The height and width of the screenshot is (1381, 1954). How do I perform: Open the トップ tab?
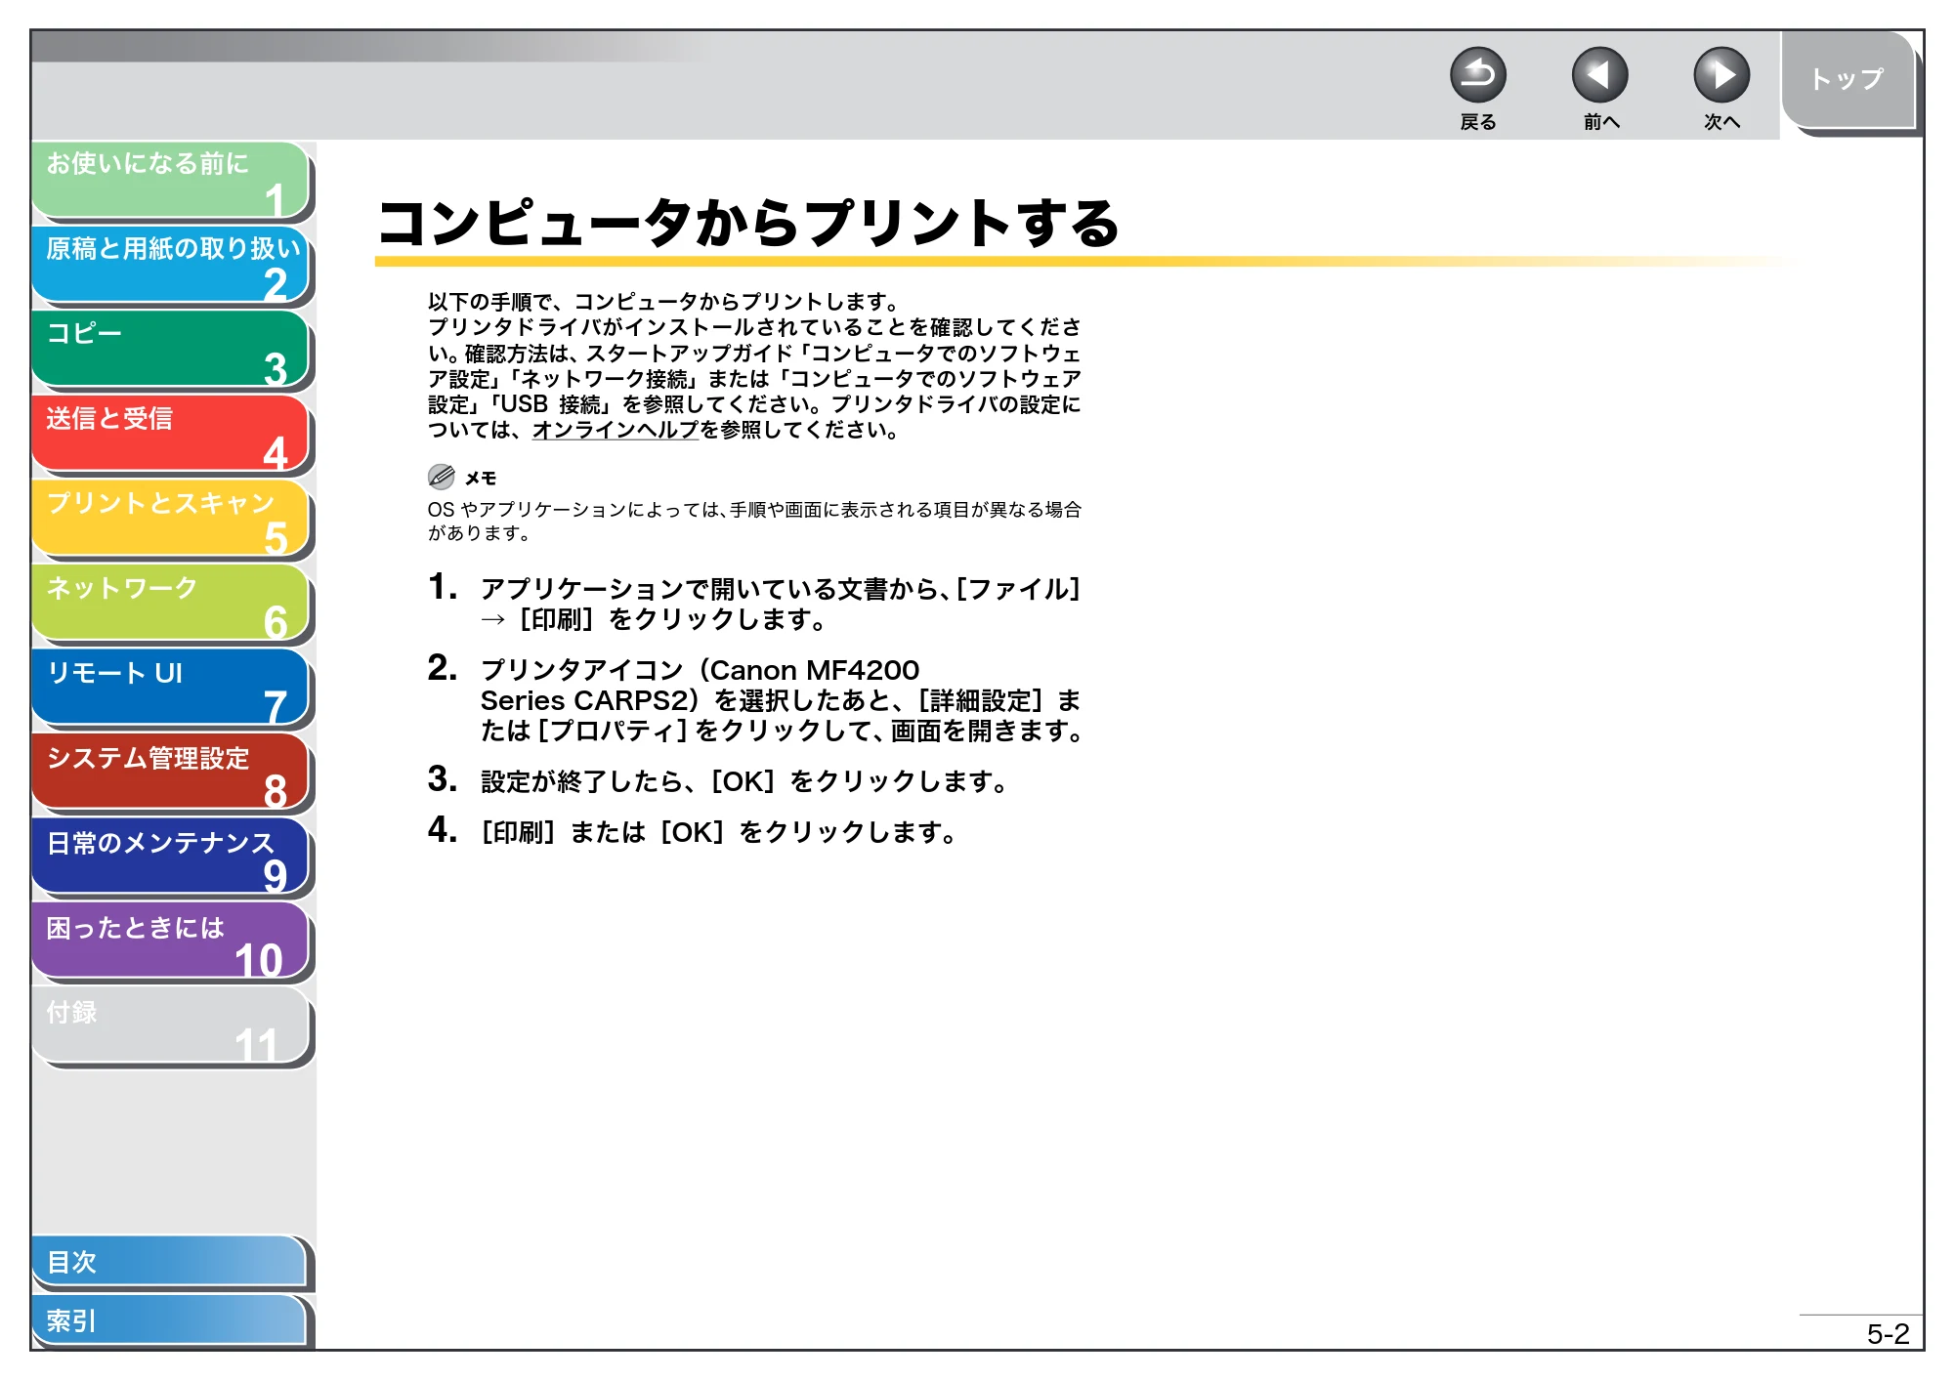point(1848,80)
